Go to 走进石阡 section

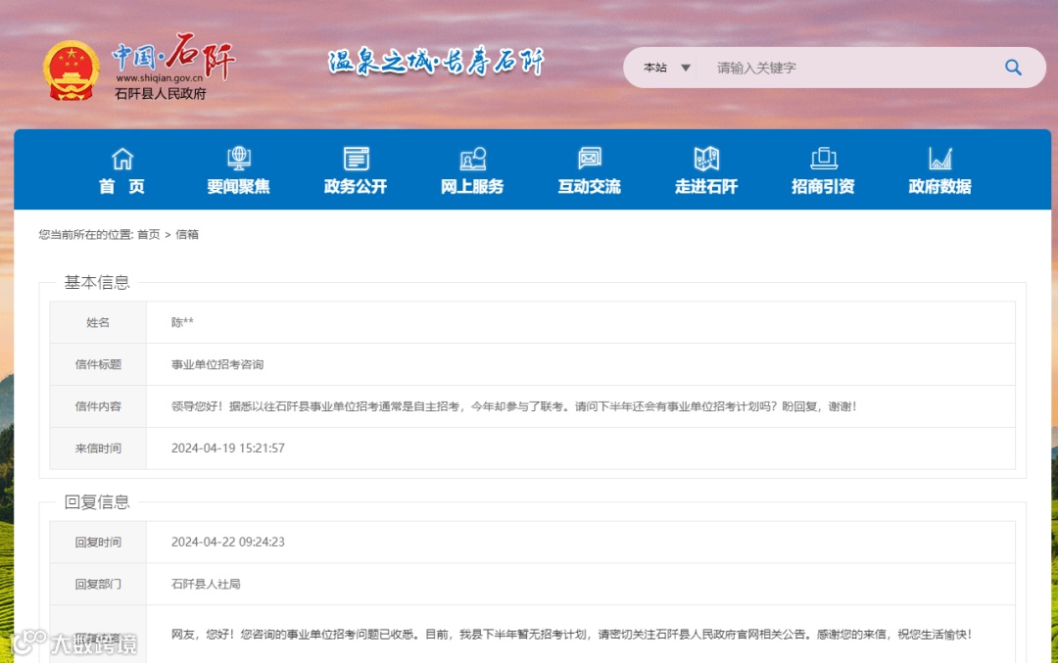click(706, 187)
